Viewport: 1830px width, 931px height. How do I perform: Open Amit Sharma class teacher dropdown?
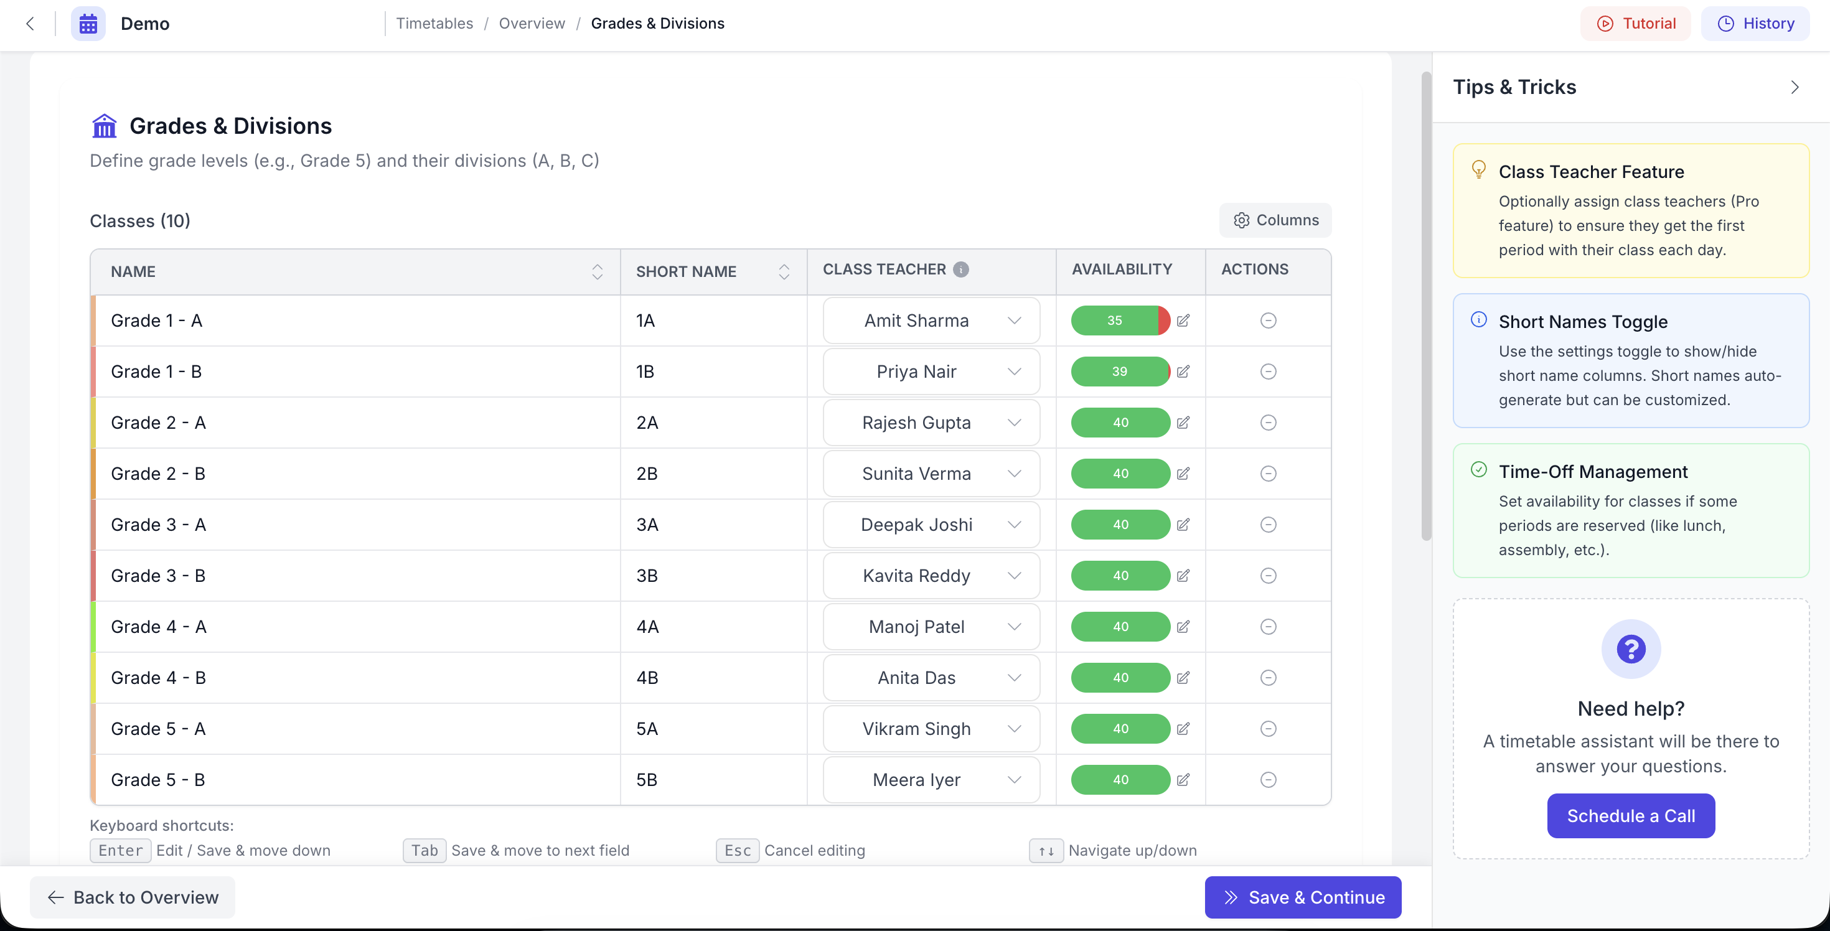pyautogui.click(x=931, y=320)
